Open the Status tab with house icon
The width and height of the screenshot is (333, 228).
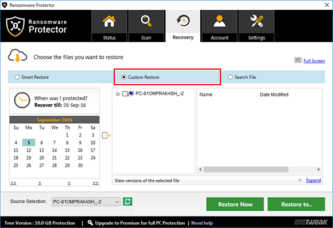tap(109, 26)
